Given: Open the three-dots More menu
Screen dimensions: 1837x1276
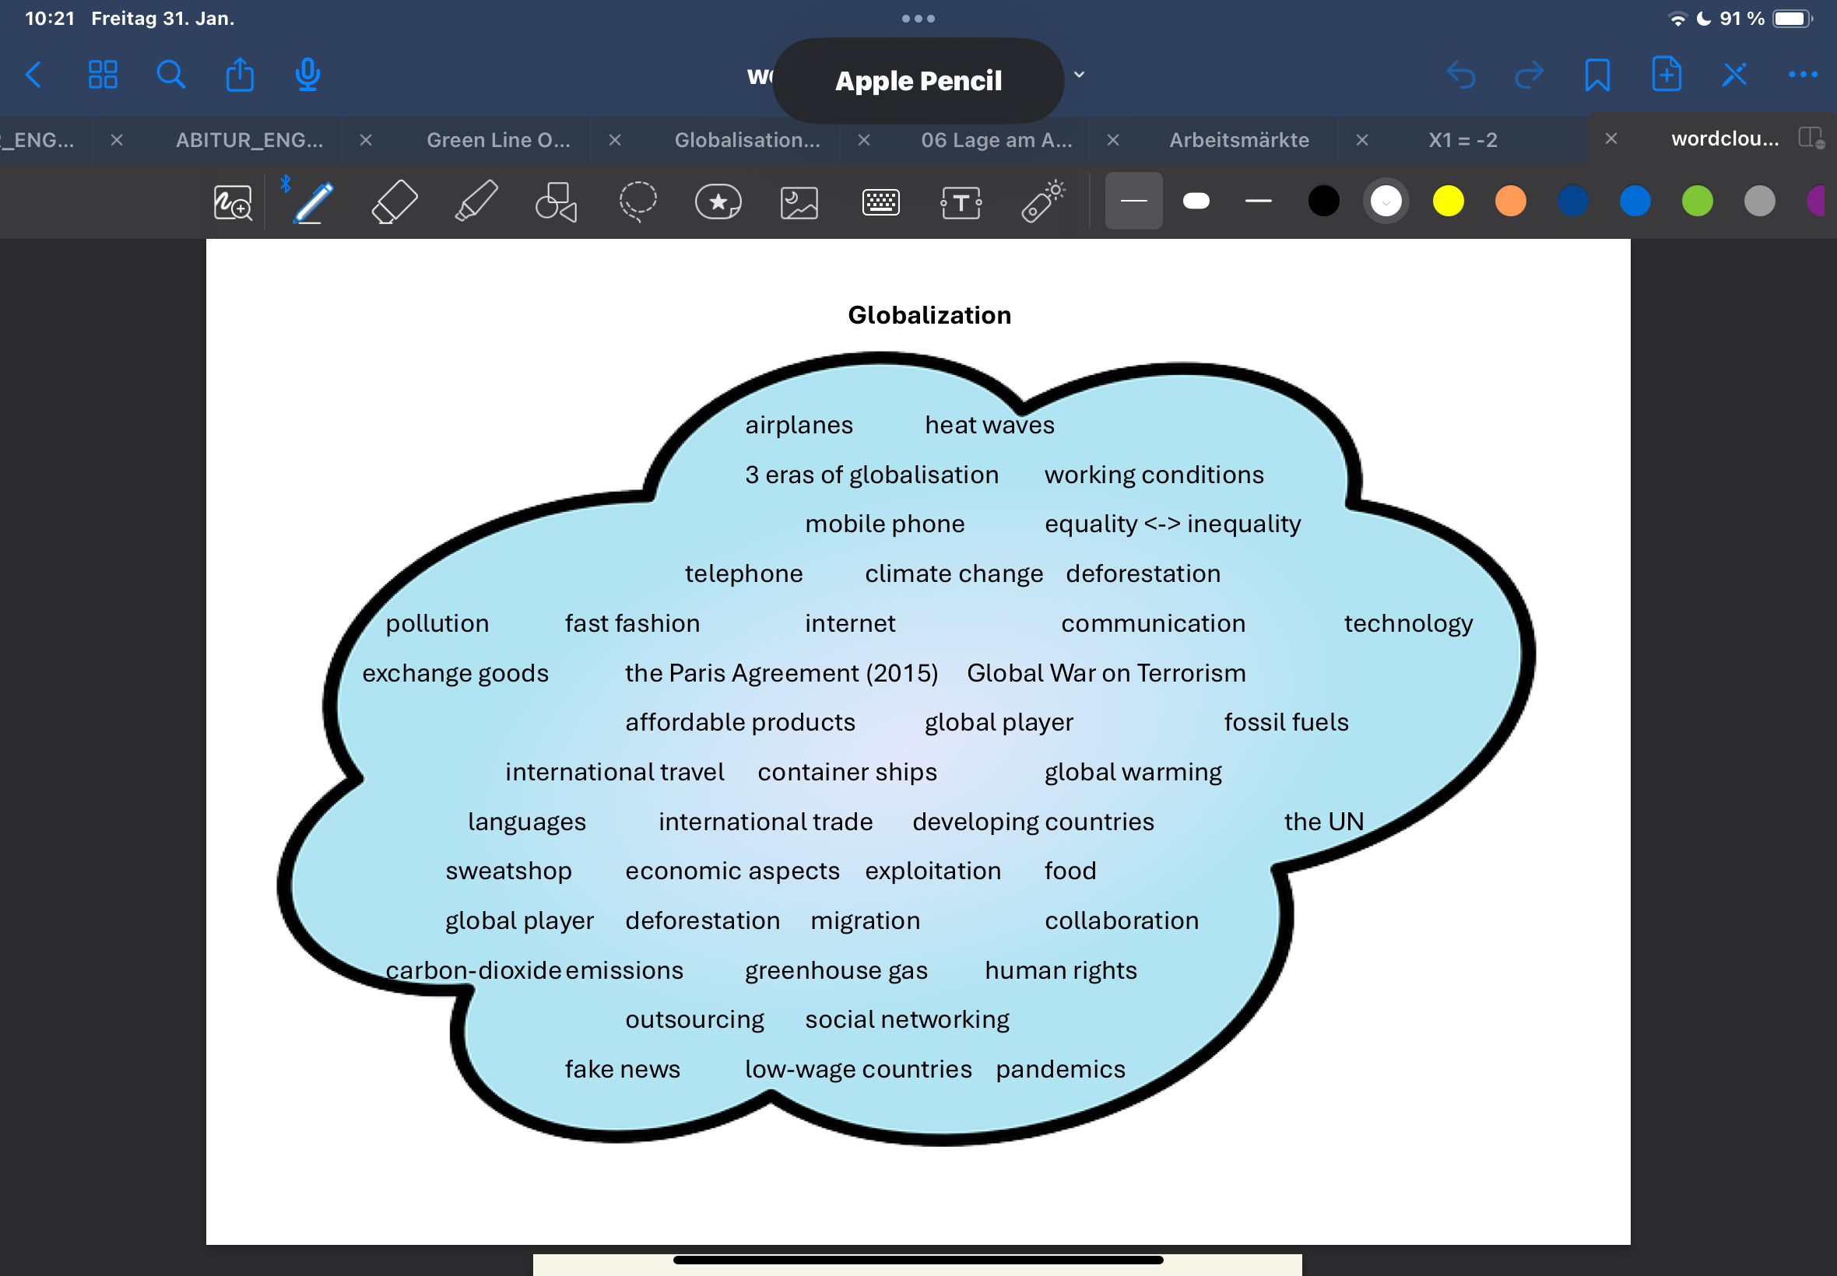Looking at the screenshot, I should pos(1803,75).
